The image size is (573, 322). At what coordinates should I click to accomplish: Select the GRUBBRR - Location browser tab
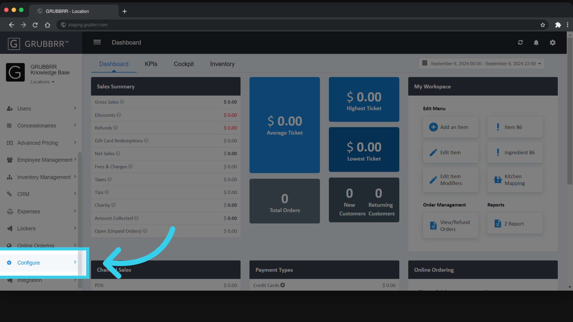pos(73,11)
